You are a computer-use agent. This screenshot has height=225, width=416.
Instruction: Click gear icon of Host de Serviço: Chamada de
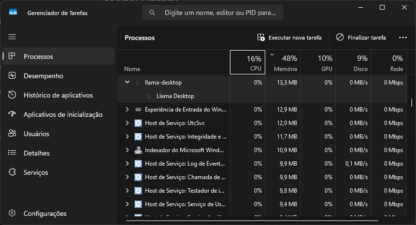[x=138, y=177]
